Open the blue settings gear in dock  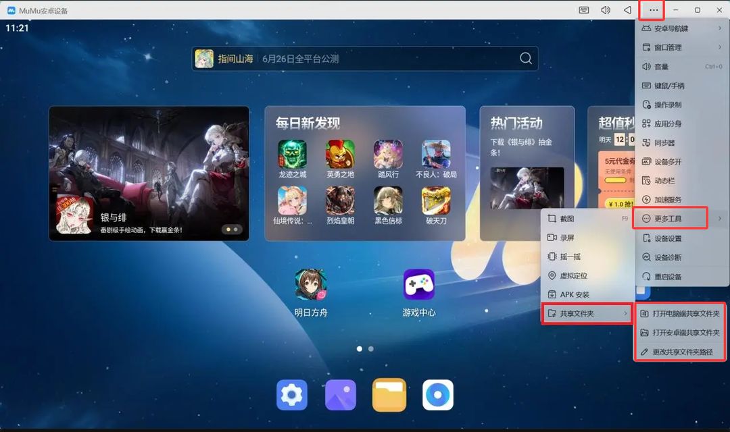pyautogui.click(x=292, y=395)
